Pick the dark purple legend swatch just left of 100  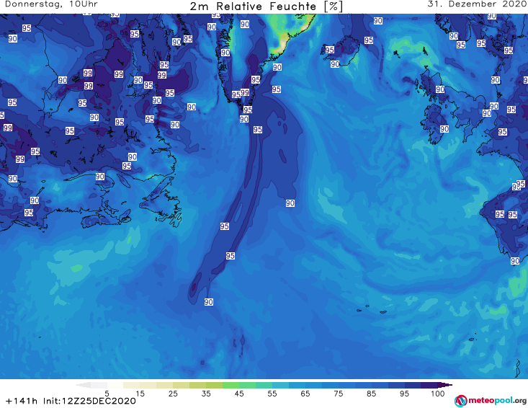tap(429, 385)
